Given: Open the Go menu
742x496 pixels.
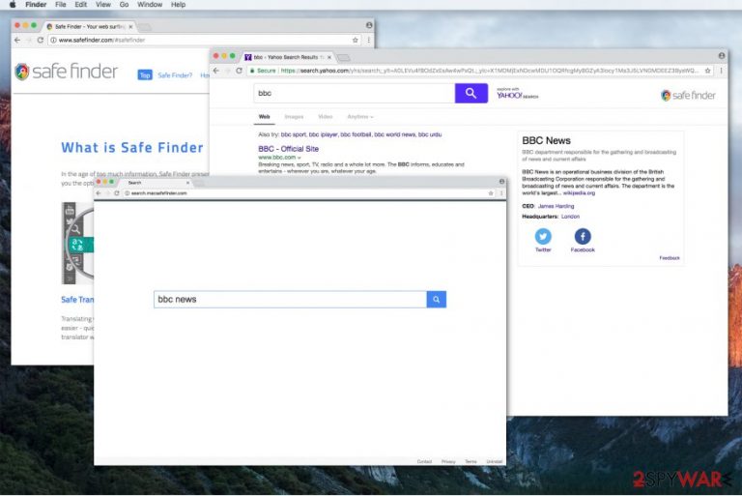Looking at the screenshot, I should coord(124,4).
